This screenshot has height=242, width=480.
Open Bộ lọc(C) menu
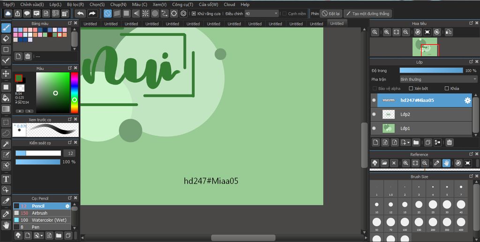pyautogui.click(x=75, y=5)
